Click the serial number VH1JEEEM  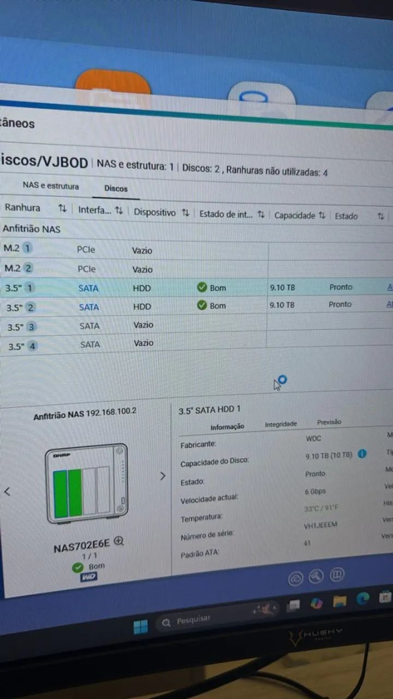320,526
